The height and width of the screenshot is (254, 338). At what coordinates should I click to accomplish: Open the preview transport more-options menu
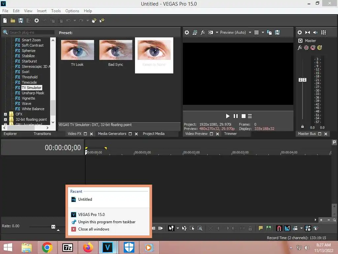(x=250, y=116)
